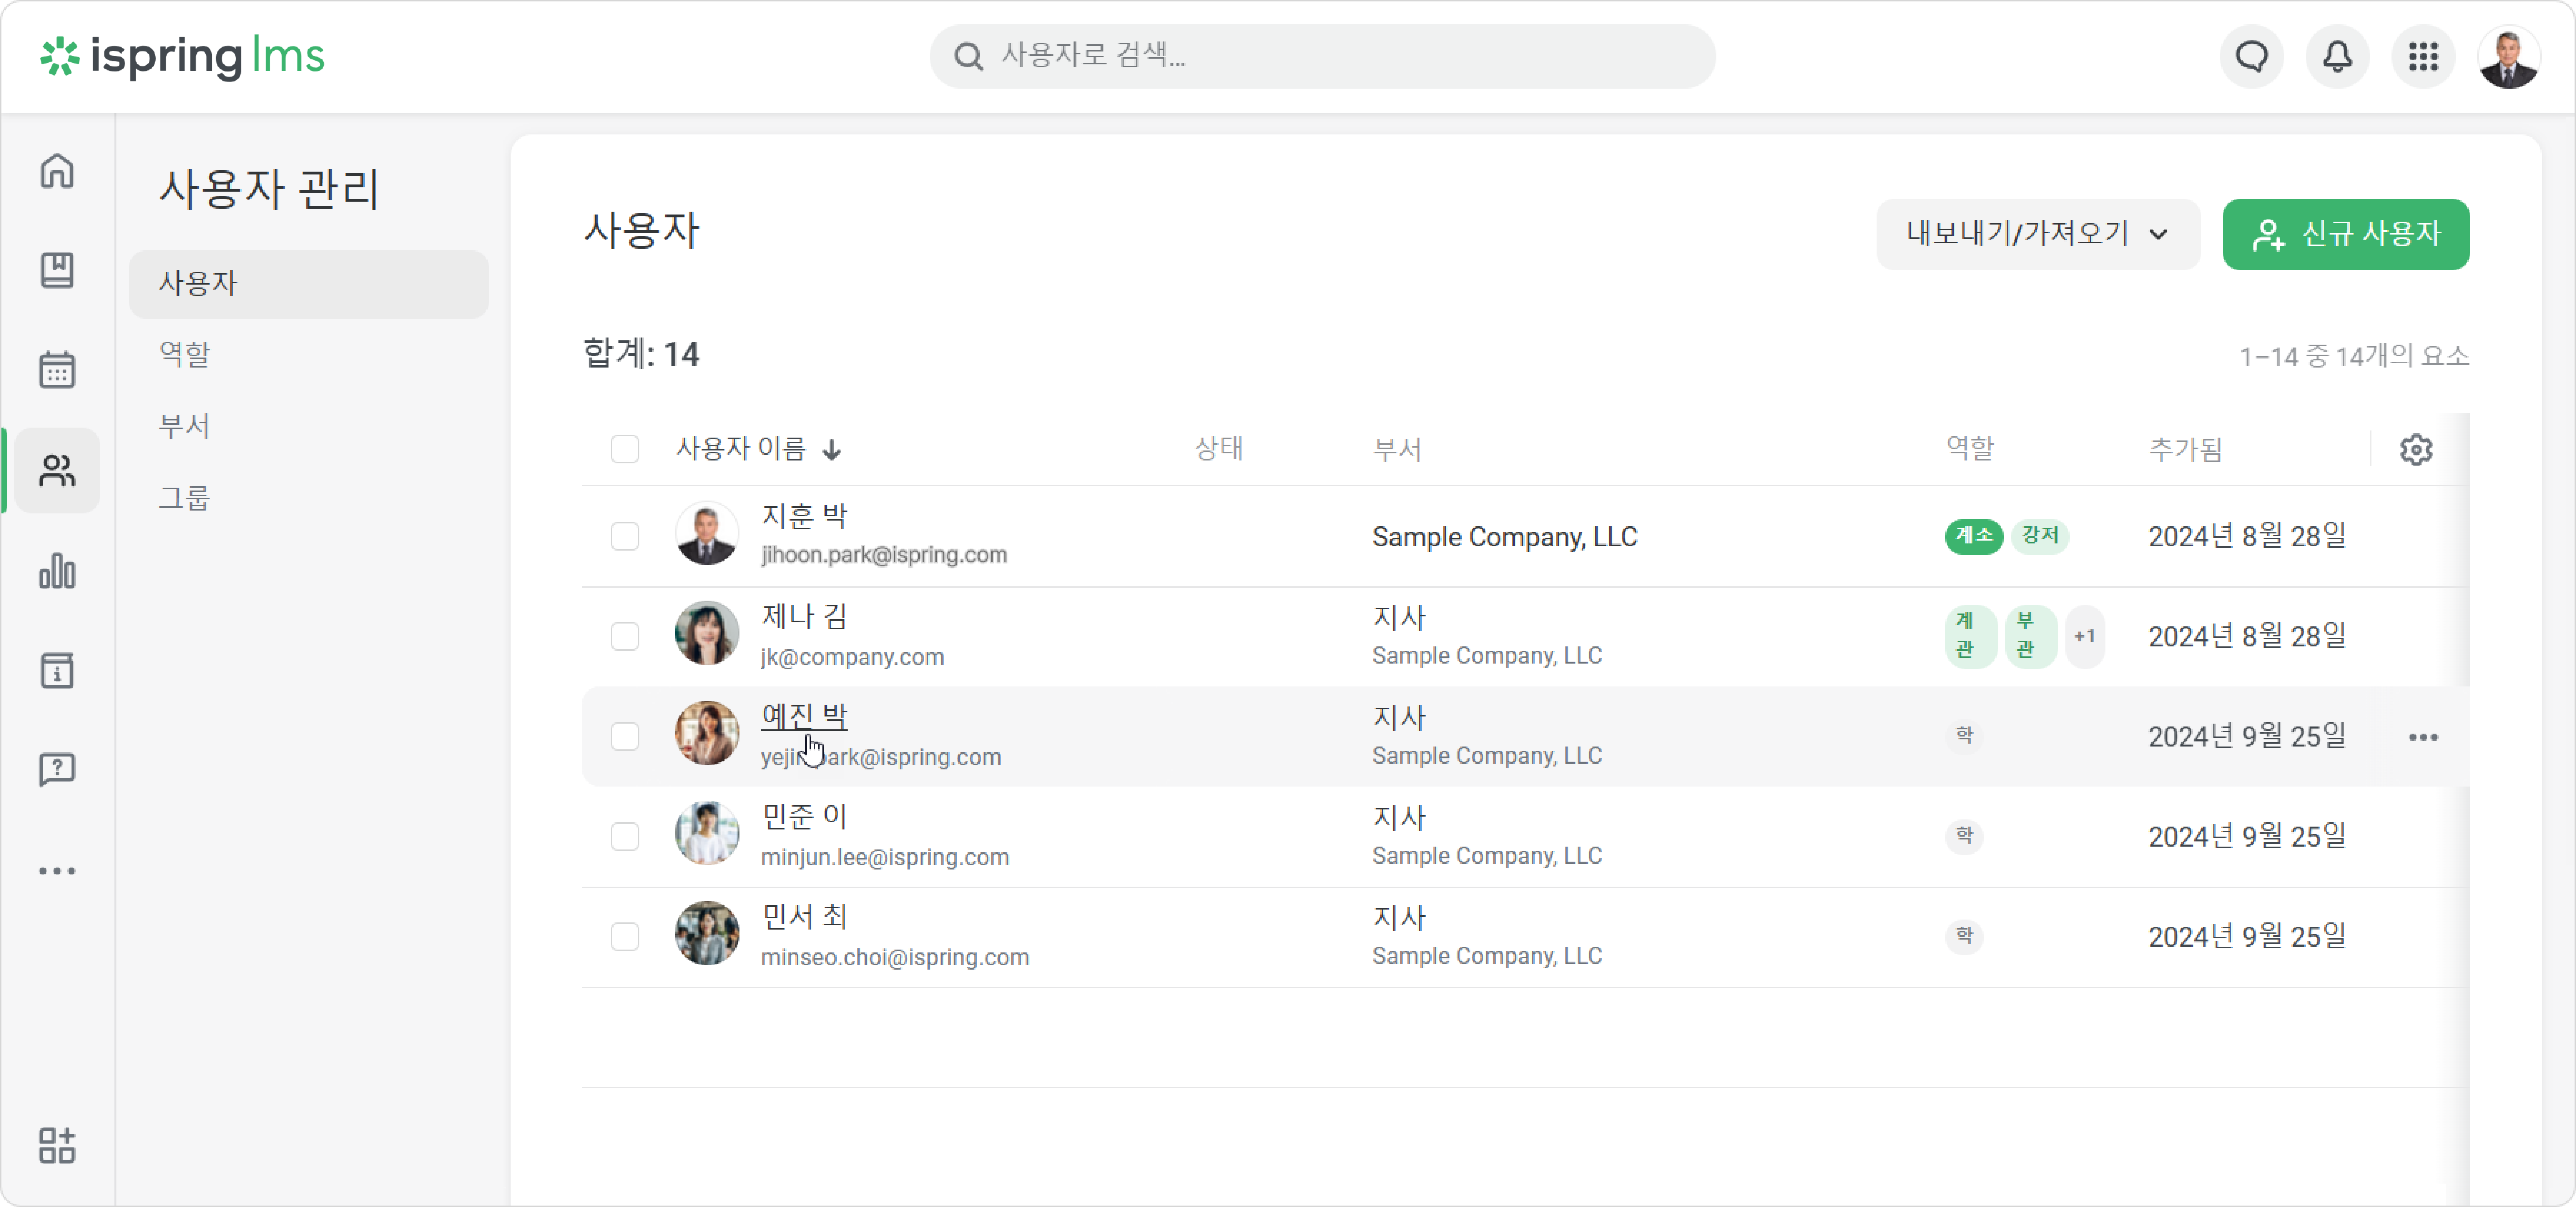This screenshot has height=1207, width=2576.
Task: Open the reports bar chart icon
Action: point(57,571)
